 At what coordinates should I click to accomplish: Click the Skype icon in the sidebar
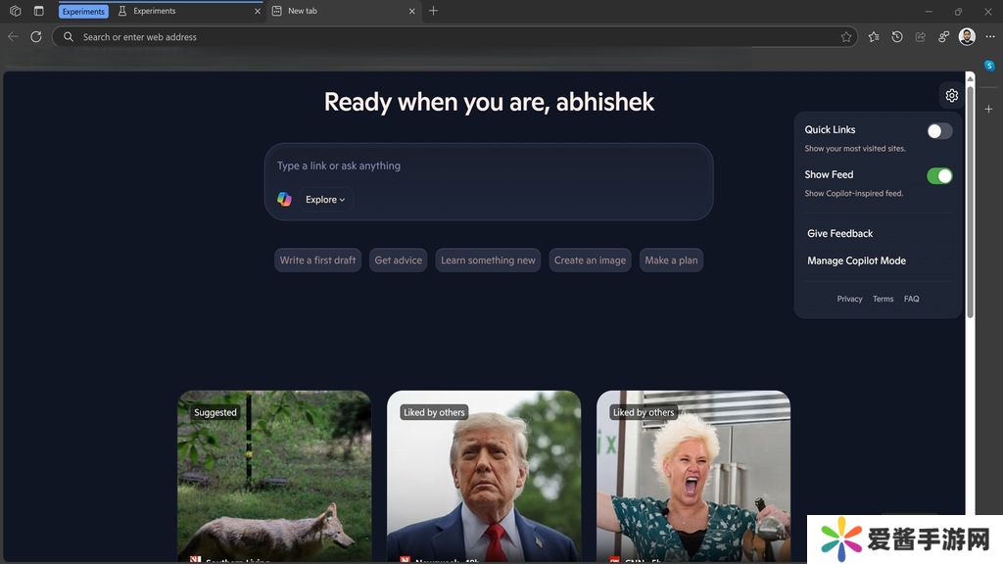tap(989, 66)
